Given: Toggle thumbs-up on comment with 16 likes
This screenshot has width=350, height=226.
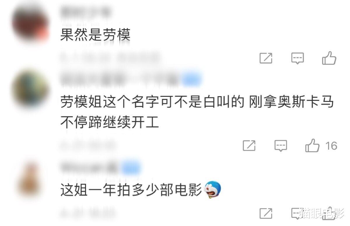Looking at the screenshot, I should 312,145.
